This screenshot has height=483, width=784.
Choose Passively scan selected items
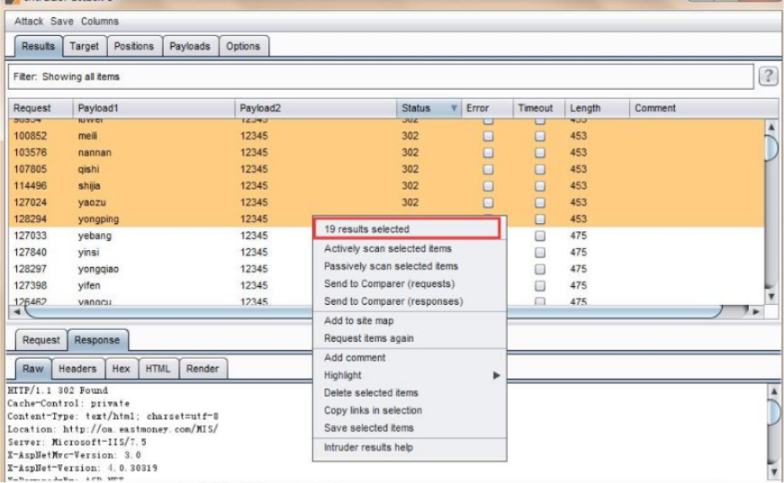(391, 266)
